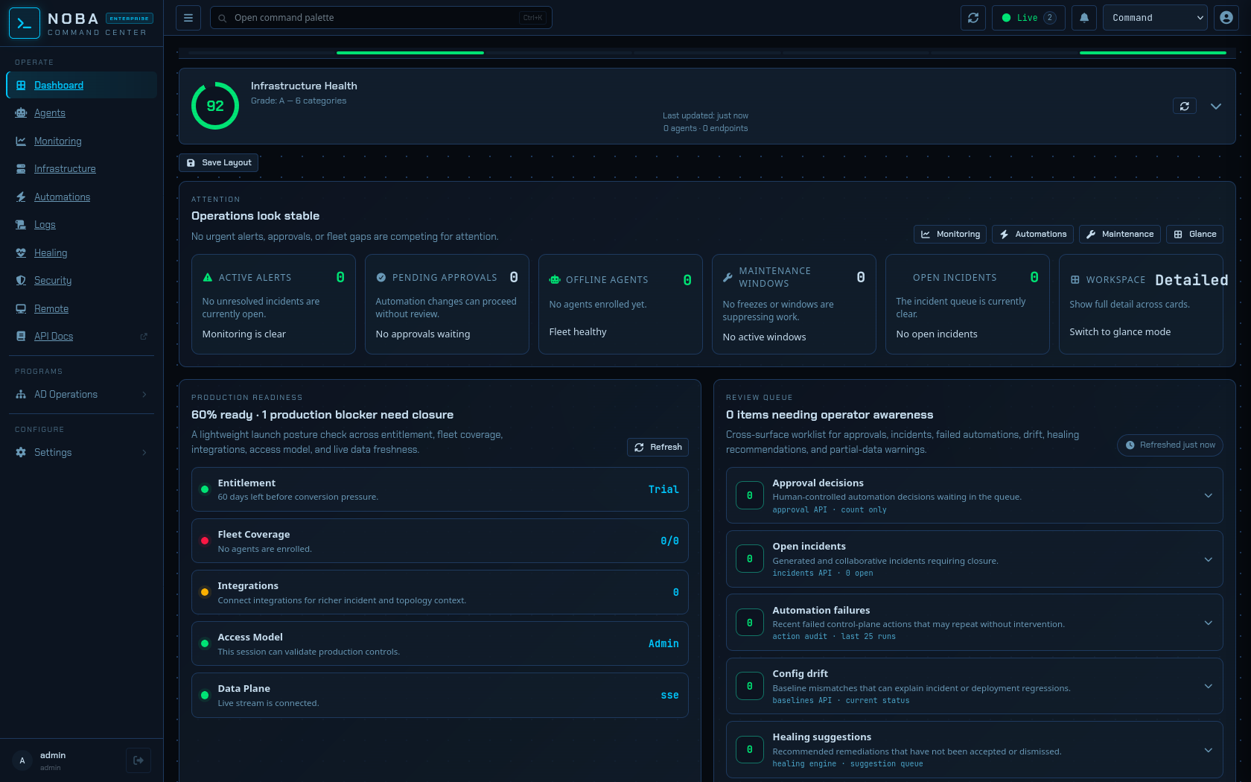Expand the Settings submenu arrow
The width and height of the screenshot is (1251, 782).
(x=144, y=453)
